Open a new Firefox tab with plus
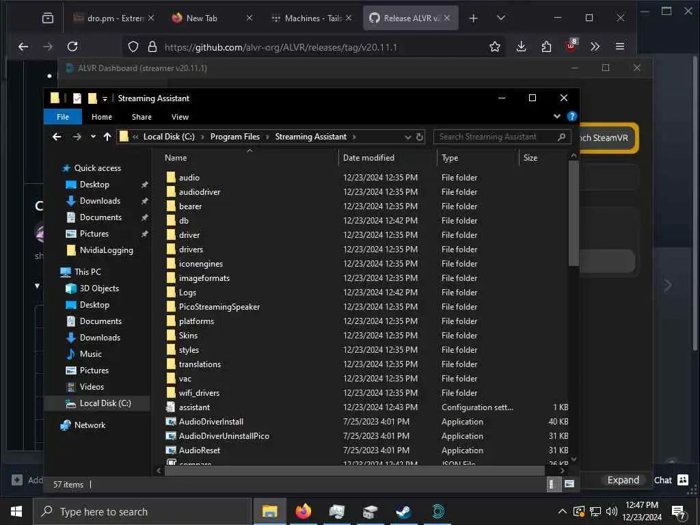The image size is (700, 525). [x=473, y=18]
